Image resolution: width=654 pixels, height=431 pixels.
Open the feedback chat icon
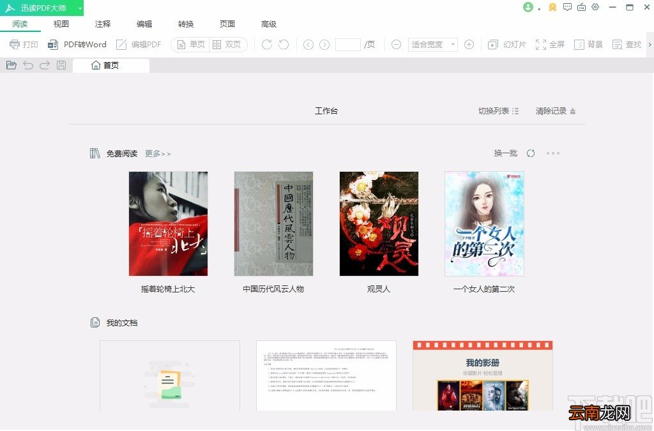click(567, 7)
